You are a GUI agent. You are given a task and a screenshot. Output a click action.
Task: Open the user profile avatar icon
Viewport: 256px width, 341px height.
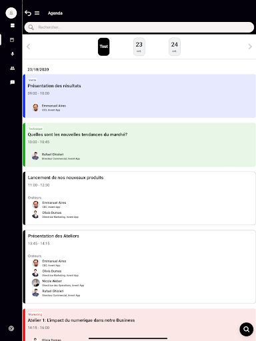tap(11, 13)
